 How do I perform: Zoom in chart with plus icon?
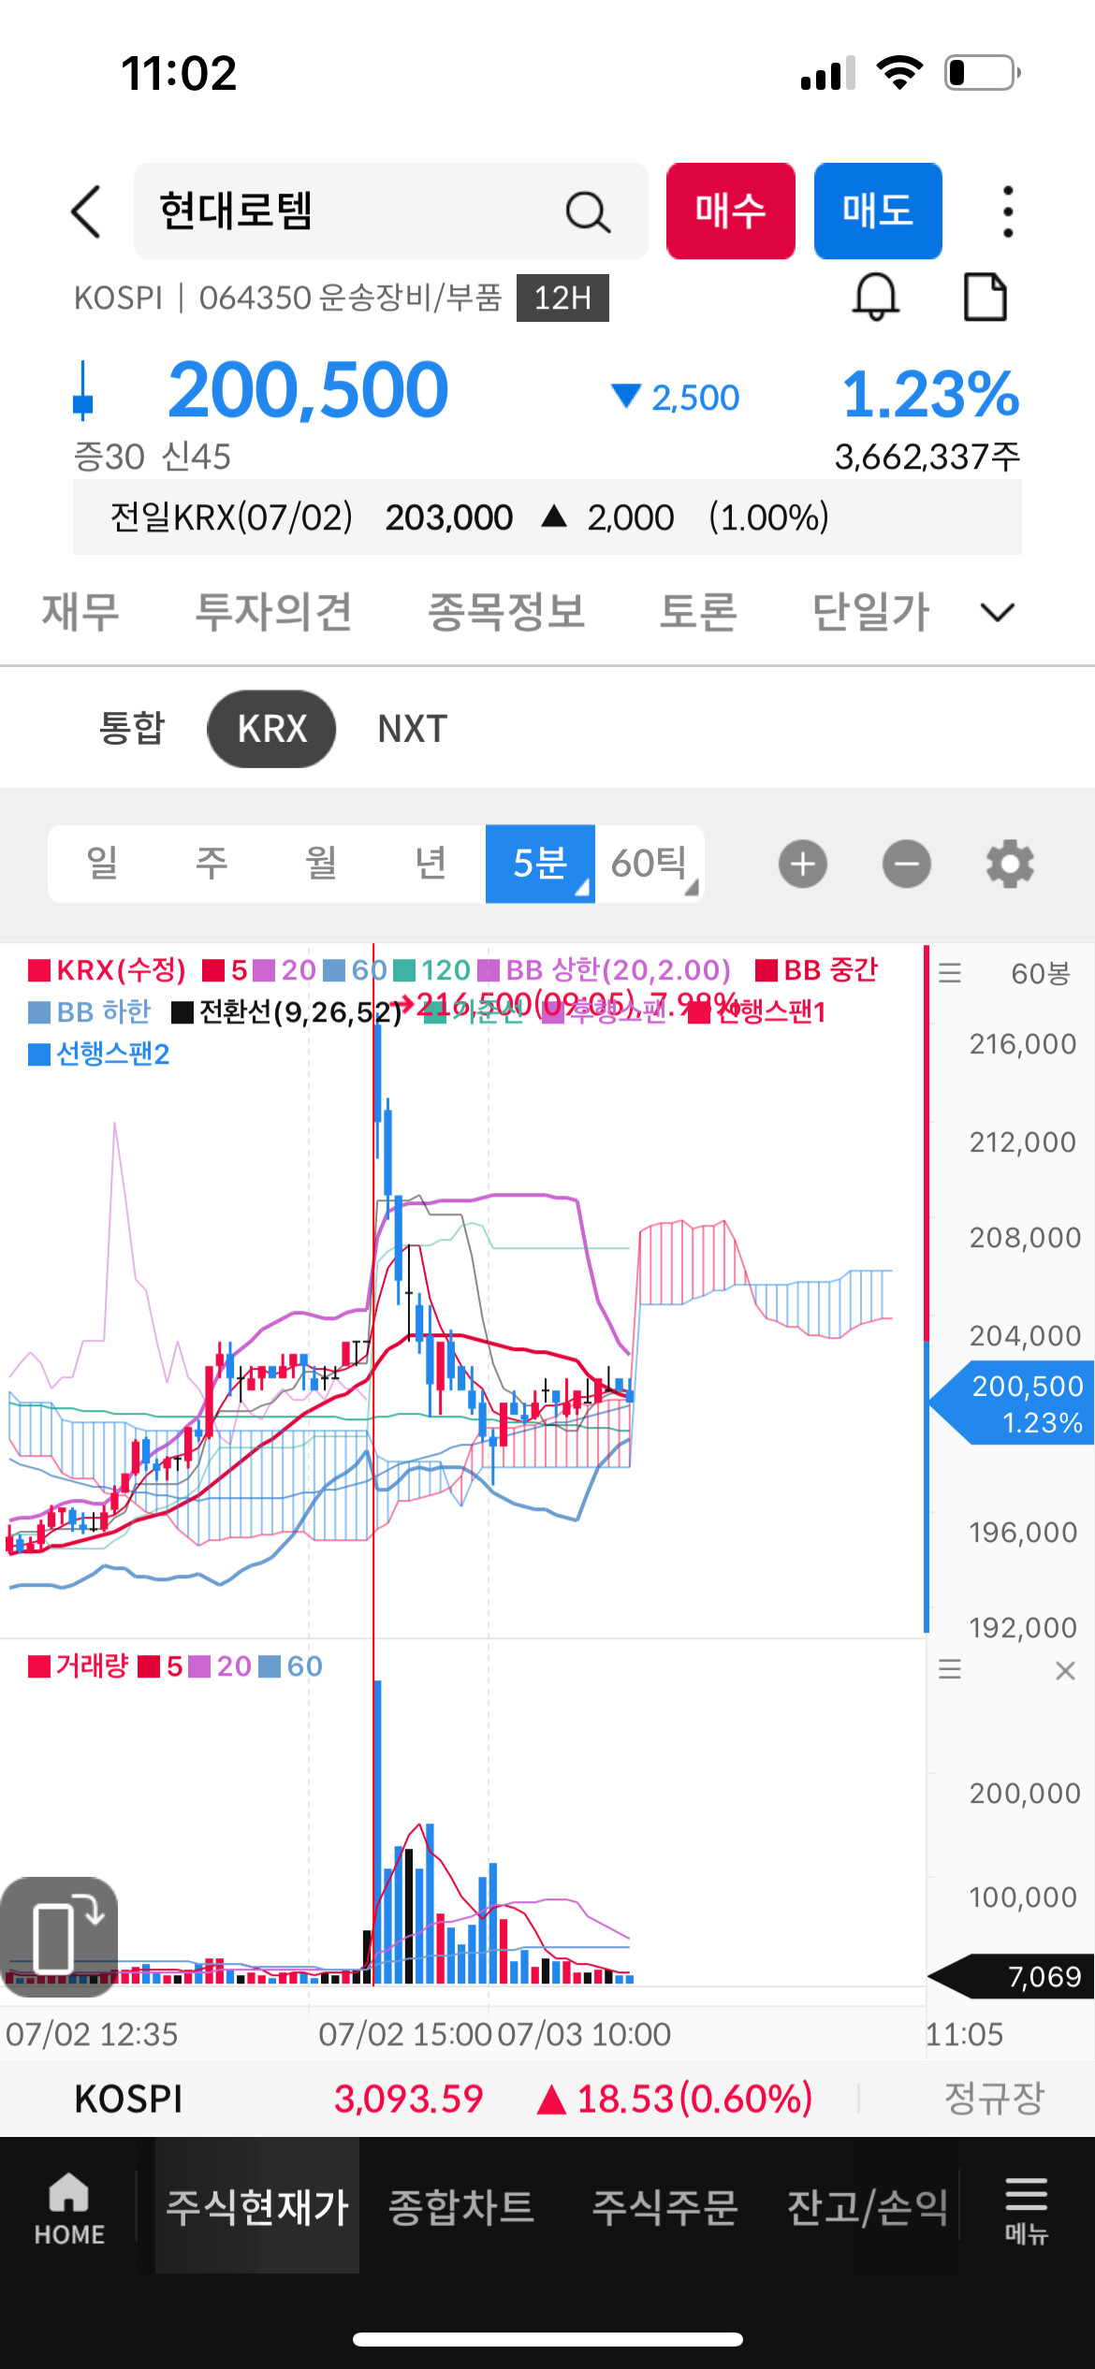(802, 864)
